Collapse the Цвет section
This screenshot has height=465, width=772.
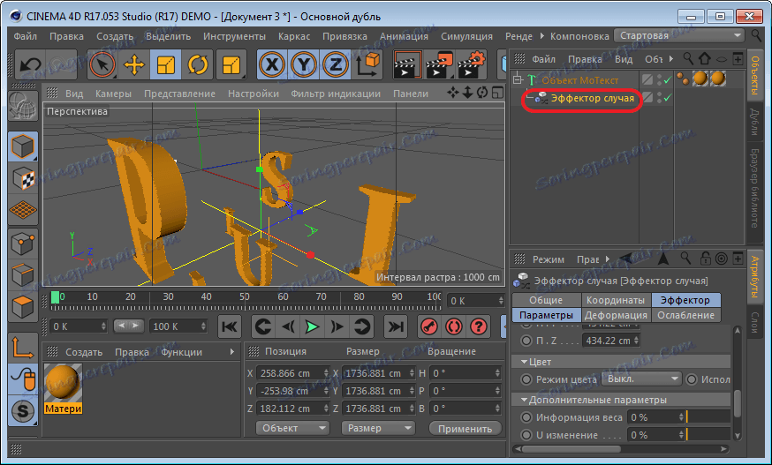coord(525,362)
